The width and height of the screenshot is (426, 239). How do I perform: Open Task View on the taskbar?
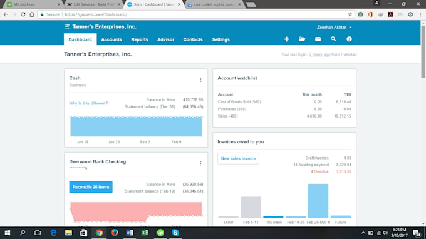(37, 233)
